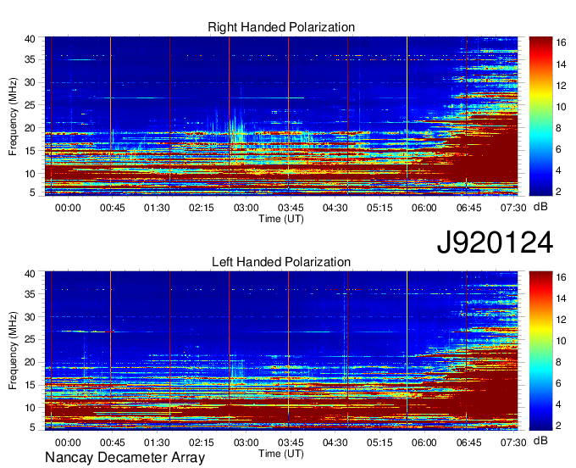Click the bottom plot's 'Time (UT)' axis label
This screenshot has width=576, height=468.
pyautogui.click(x=281, y=454)
